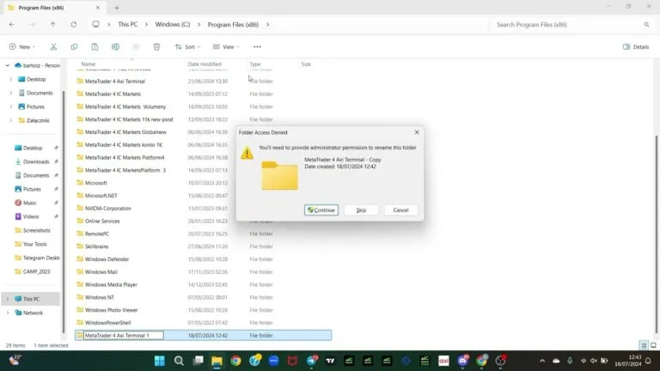The width and height of the screenshot is (660, 371).
Task: Click the Copy icon in toolbar
Action: click(x=74, y=46)
